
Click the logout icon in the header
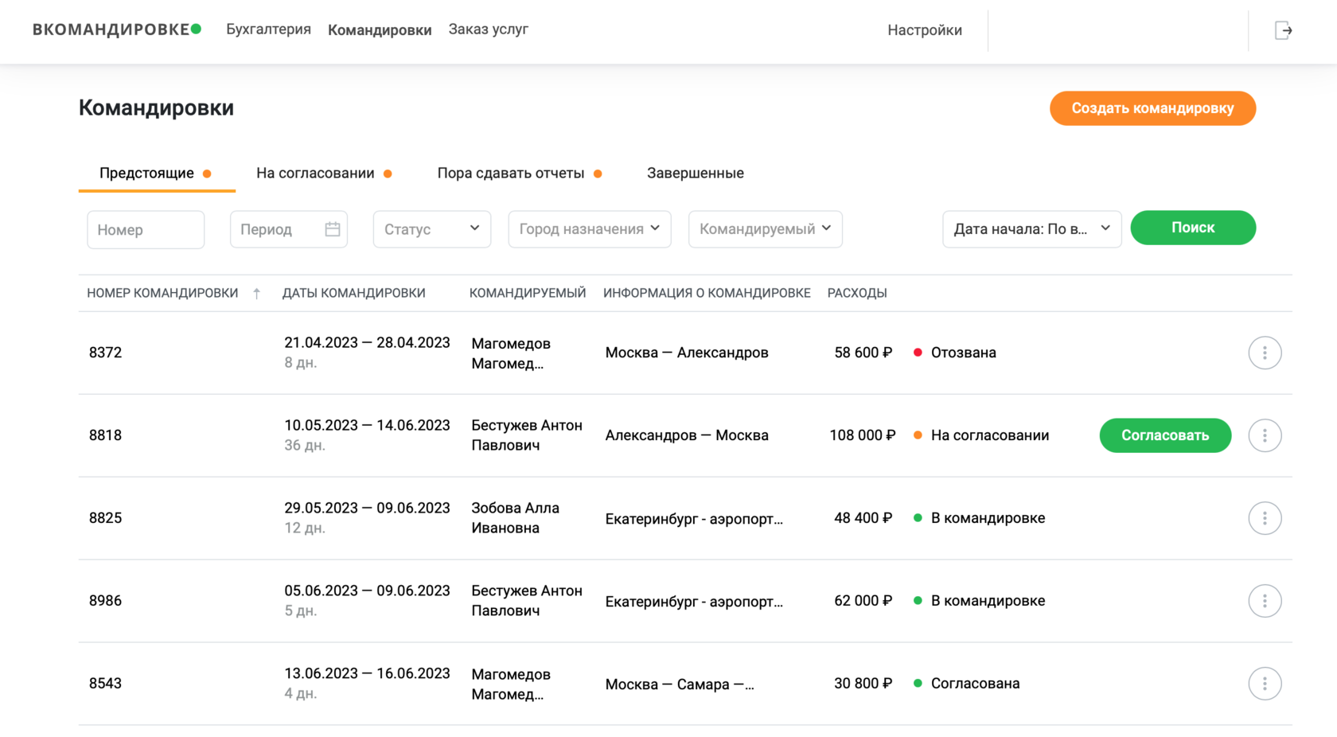[1283, 30]
